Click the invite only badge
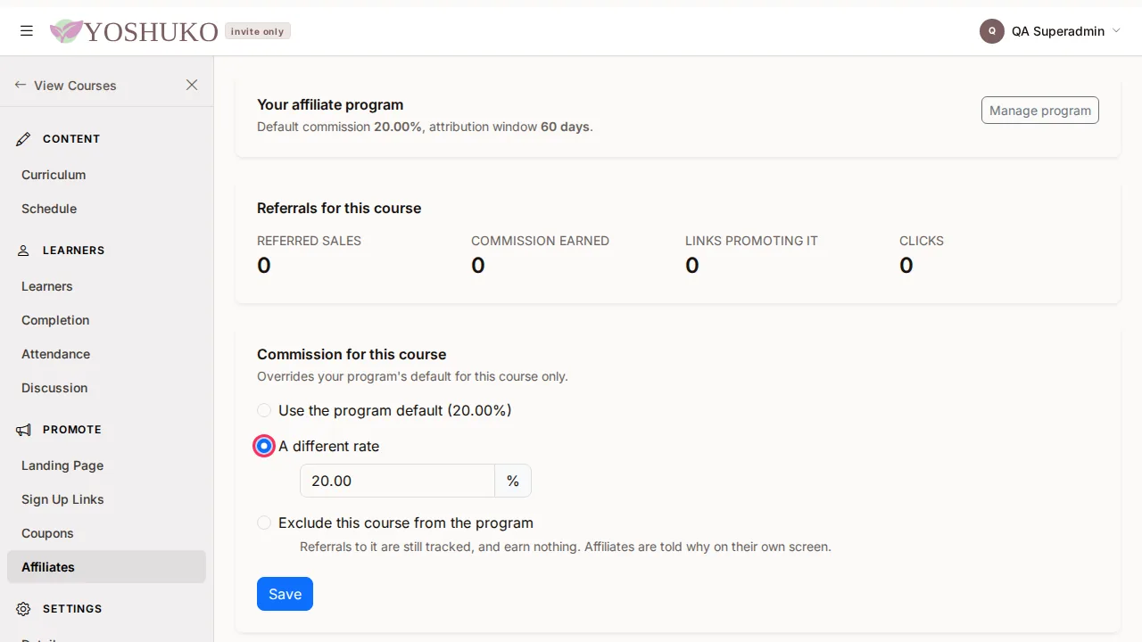1142x642 pixels. [x=257, y=31]
